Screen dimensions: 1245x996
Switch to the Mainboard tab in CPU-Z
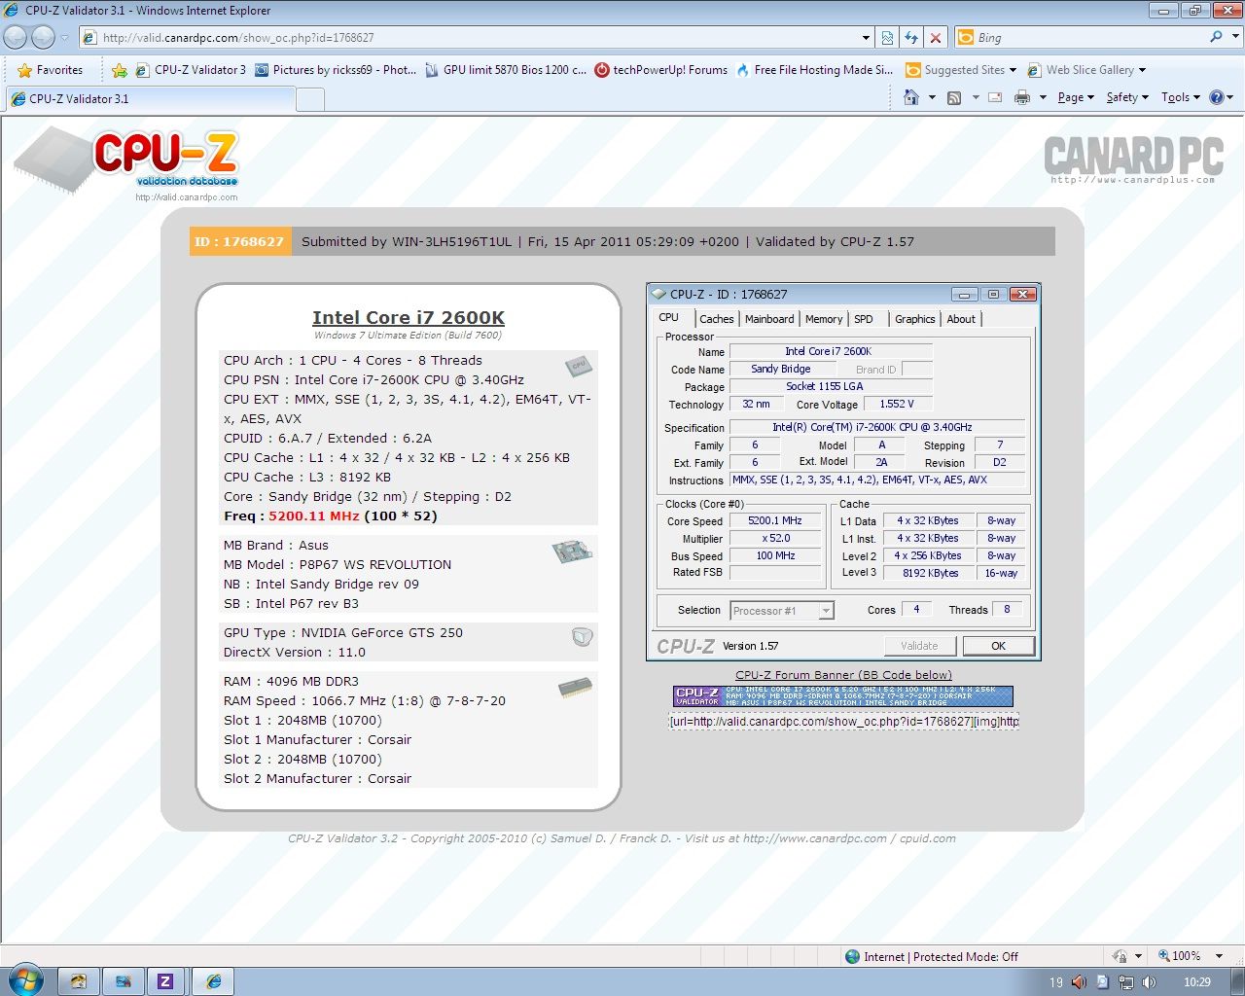coord(769,319)
